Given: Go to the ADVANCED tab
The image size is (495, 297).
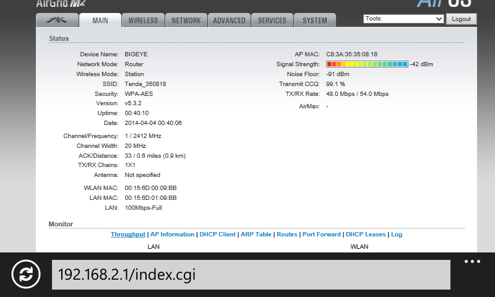Looking at the screenshot, I should point(229,20).
